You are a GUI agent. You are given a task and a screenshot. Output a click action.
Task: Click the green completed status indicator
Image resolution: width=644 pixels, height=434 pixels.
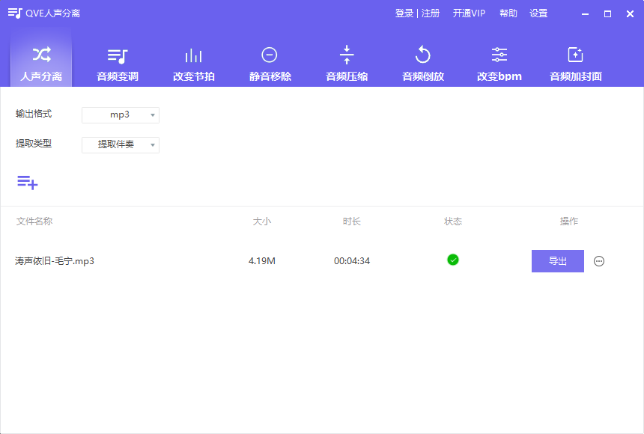coord(452,258)
